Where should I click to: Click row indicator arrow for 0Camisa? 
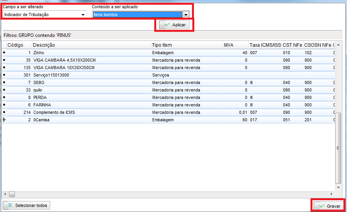tap(4, 120)
